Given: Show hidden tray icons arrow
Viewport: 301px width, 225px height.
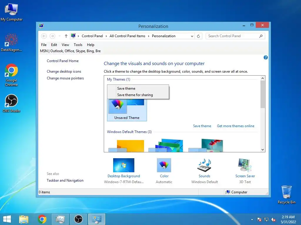Looking at the screenshot, I should point(252,219).
